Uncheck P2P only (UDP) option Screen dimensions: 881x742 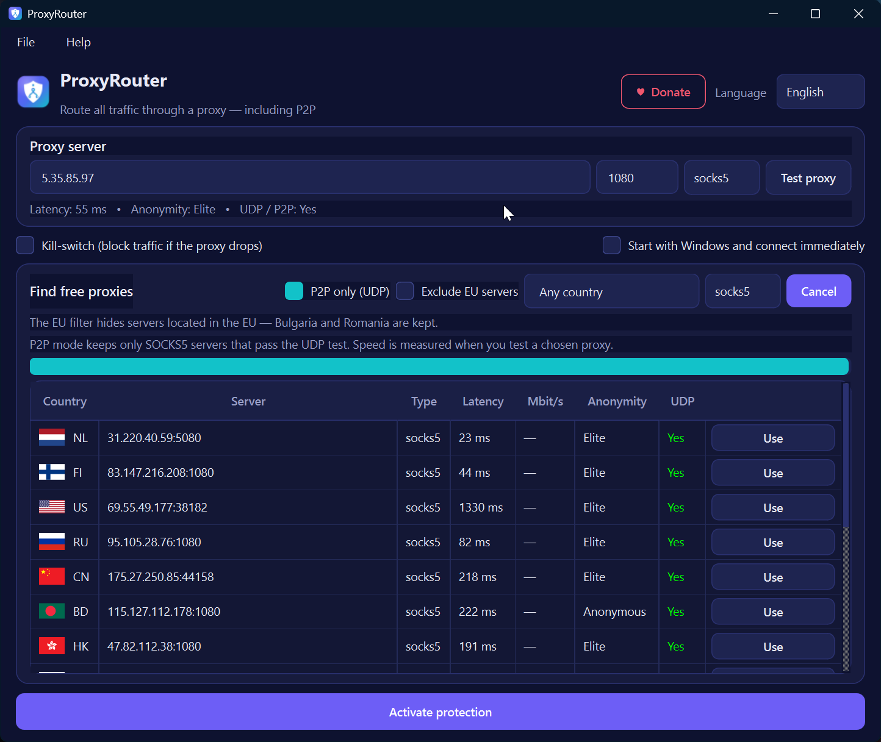pos(294,291)
